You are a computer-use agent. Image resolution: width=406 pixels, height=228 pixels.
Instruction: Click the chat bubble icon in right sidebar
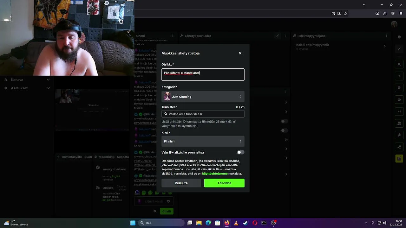pos(399,100)
